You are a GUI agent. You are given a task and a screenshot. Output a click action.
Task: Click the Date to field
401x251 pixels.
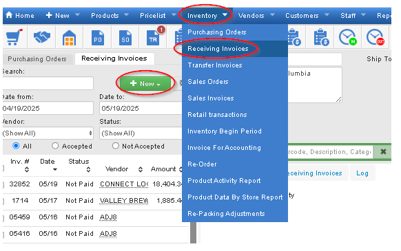pos(141,108)
